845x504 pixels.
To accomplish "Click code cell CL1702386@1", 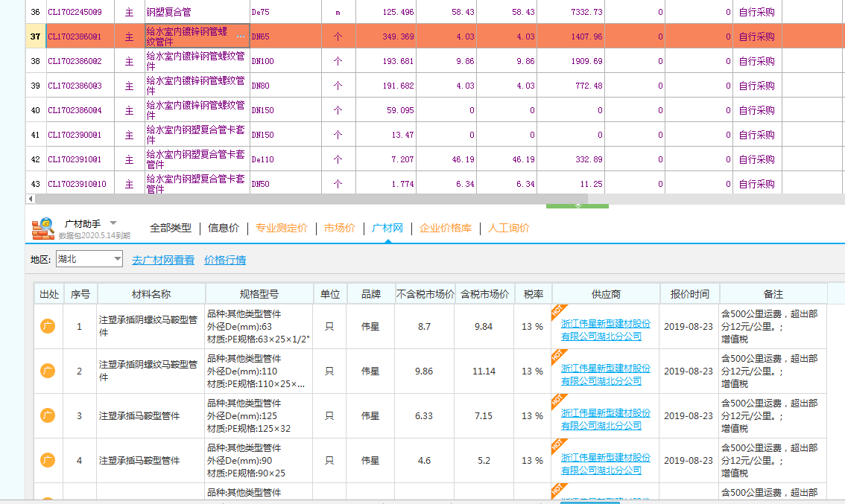I will coord(80,36).
